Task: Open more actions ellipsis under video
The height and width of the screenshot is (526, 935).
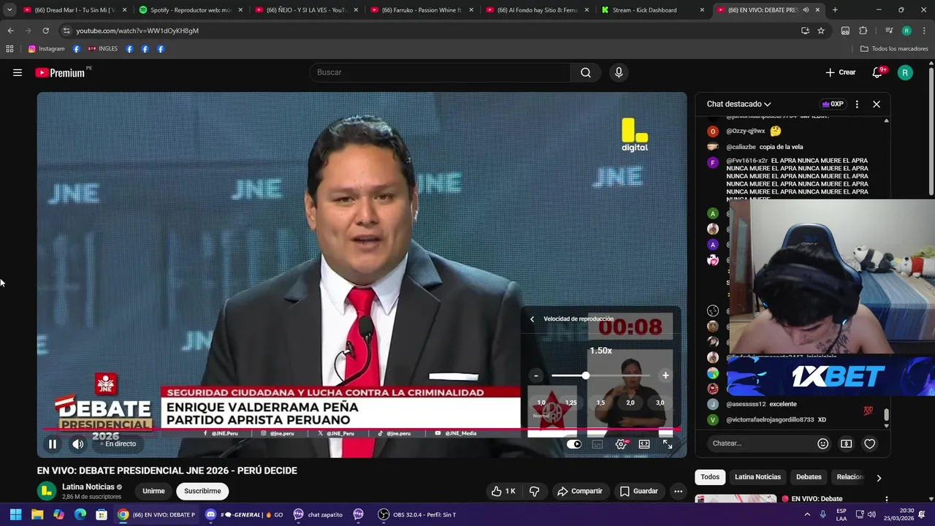Action: pyautogui.click(x=678, y=491)
